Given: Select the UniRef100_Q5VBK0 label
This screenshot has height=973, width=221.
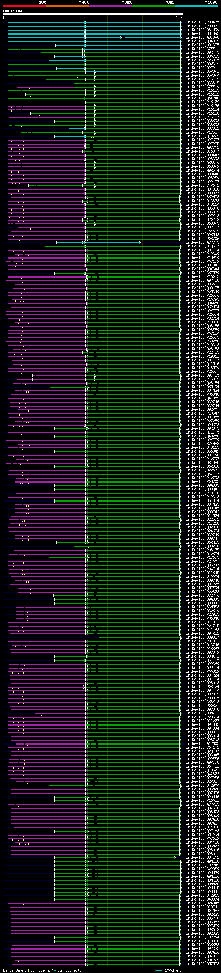Looking at the screenshot, I should coord(202,76).
